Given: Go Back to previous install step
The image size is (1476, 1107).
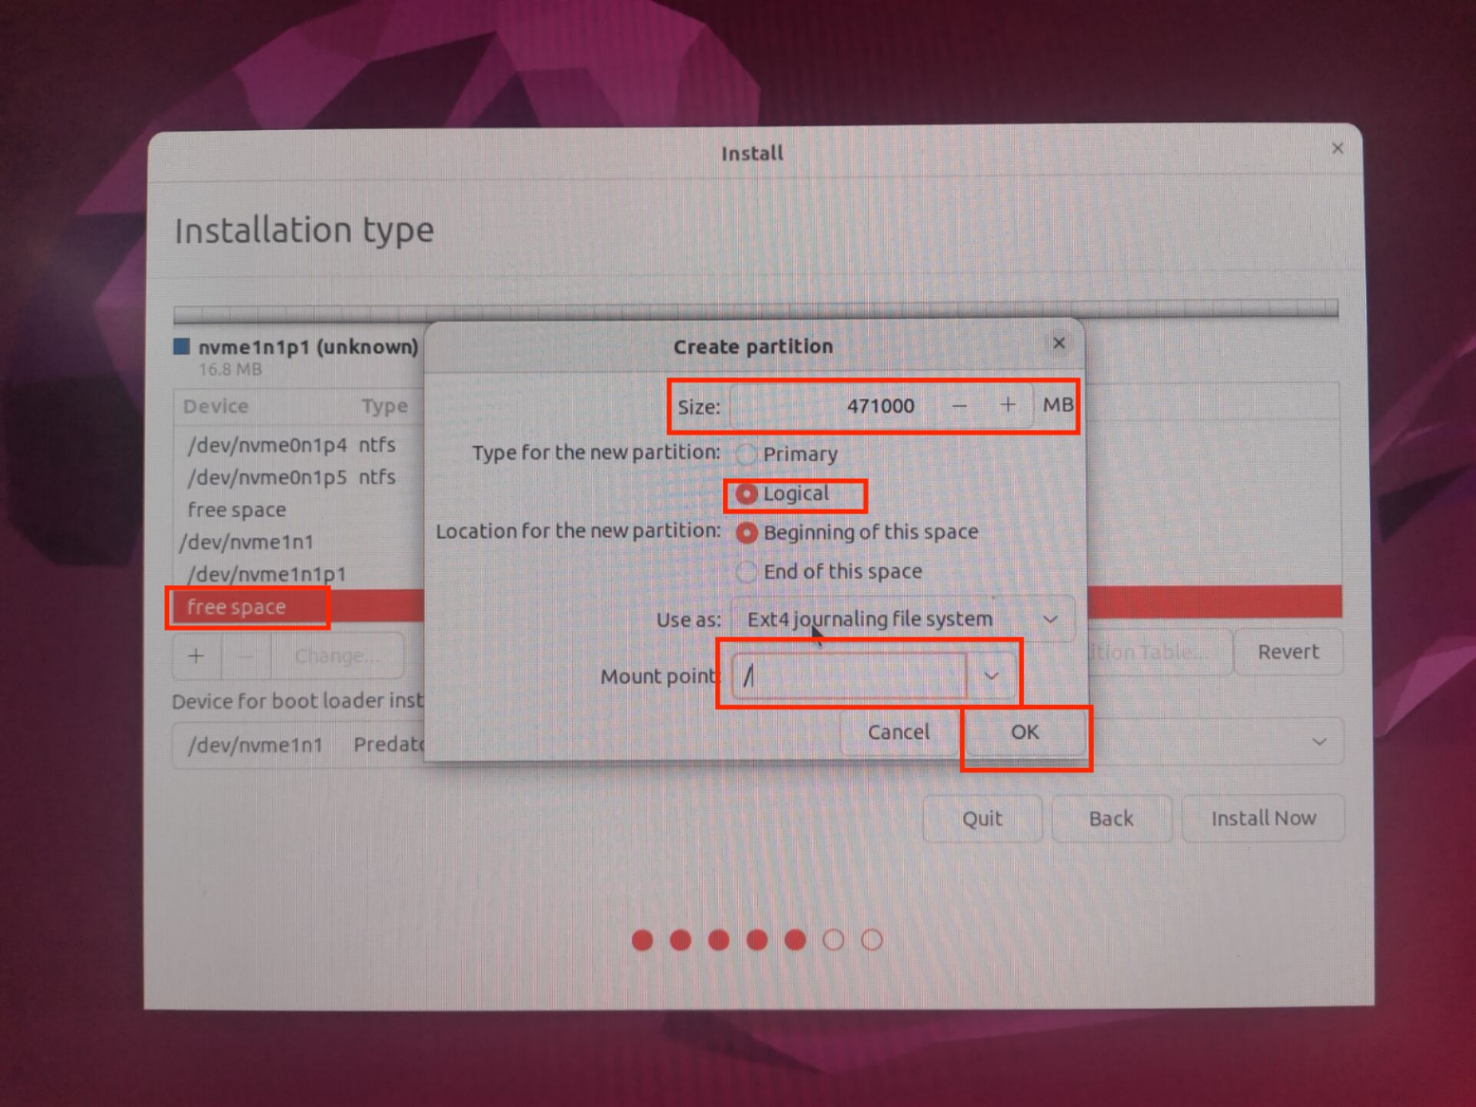Looking at the screenshot, I should (x=1111, y=819).
